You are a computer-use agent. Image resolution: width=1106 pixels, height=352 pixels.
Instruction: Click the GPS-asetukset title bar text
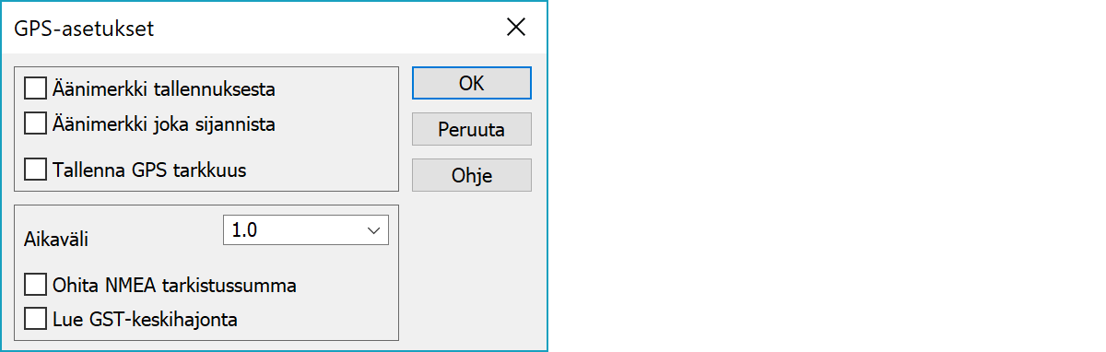click(84, 29)
